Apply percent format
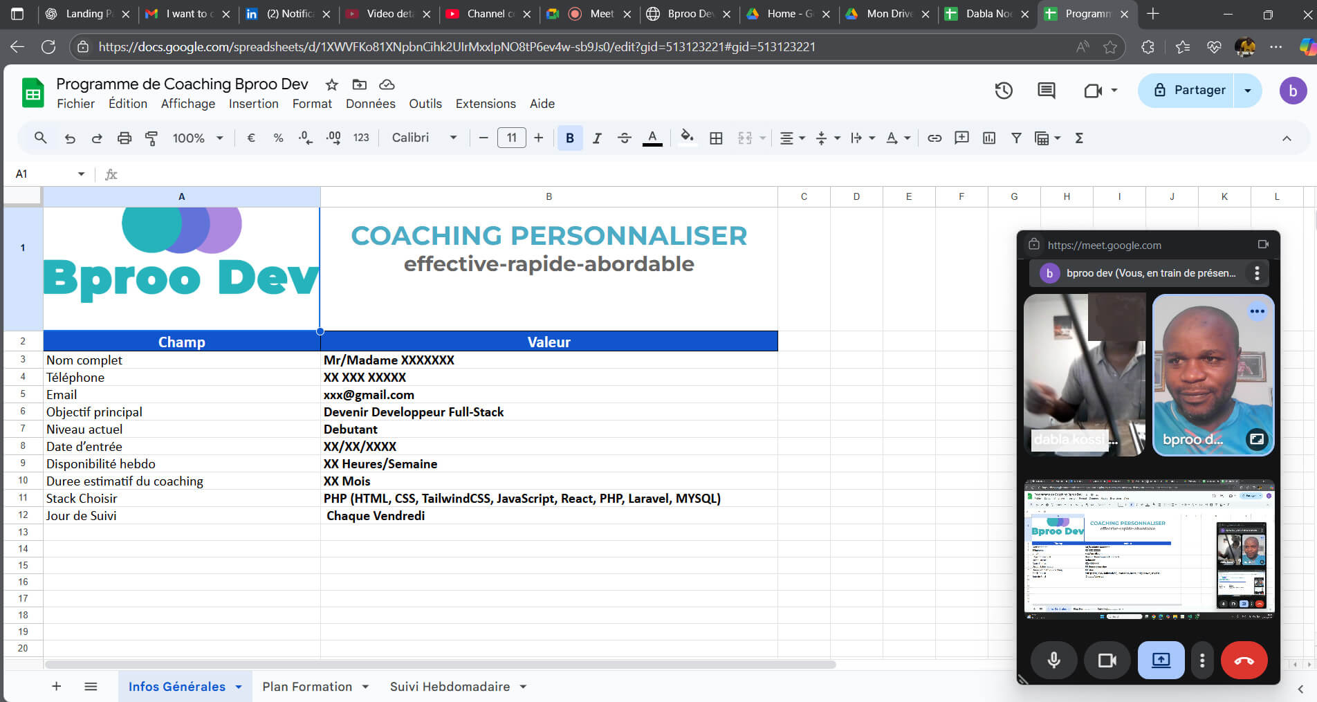The height and width of the screenshot is (702, 1317). (x=278, y=138)
